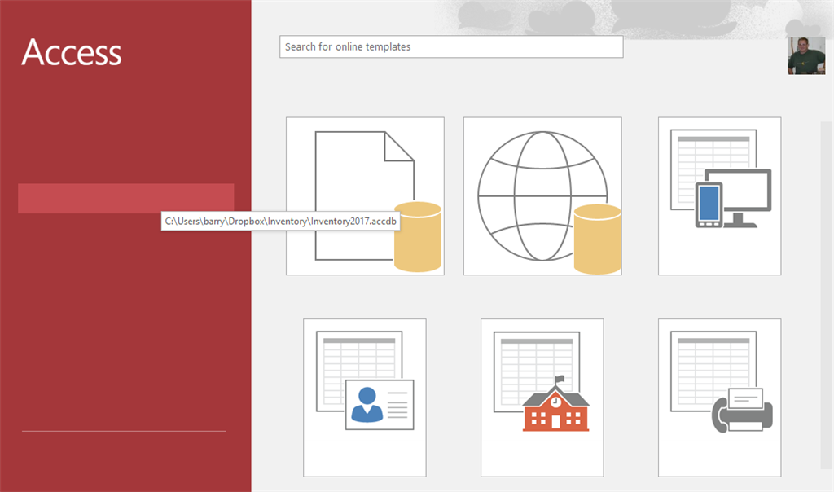The image size is (834, 492).
Task: Select the template with phone and monitor icon
Action: (720, 195)
